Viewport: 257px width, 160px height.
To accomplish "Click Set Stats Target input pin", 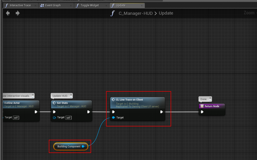I will [x=54, y=118].
